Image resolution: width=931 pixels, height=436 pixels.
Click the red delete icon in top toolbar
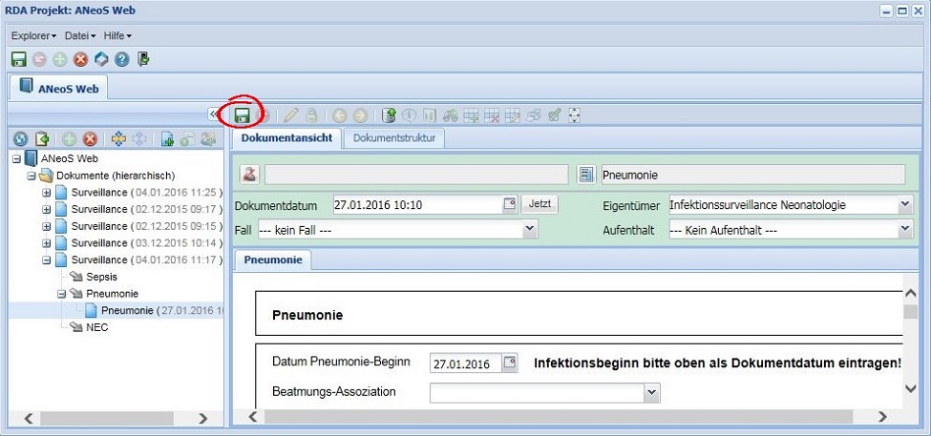click(x=80, y=59)
